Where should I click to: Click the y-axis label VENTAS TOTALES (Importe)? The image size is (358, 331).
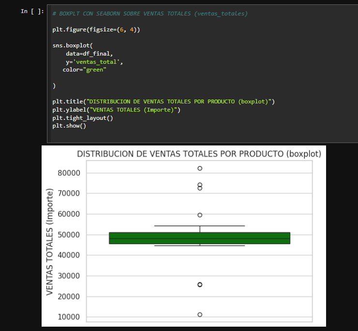pyautogui.click(x=49, y=242)
